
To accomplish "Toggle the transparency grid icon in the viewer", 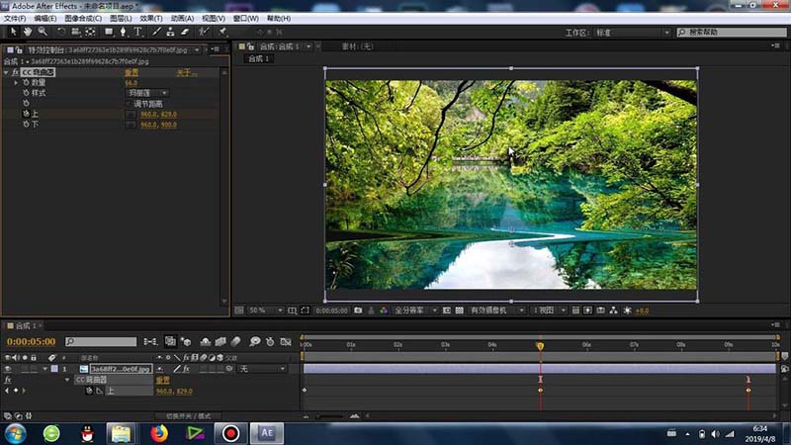I will 460,311.
